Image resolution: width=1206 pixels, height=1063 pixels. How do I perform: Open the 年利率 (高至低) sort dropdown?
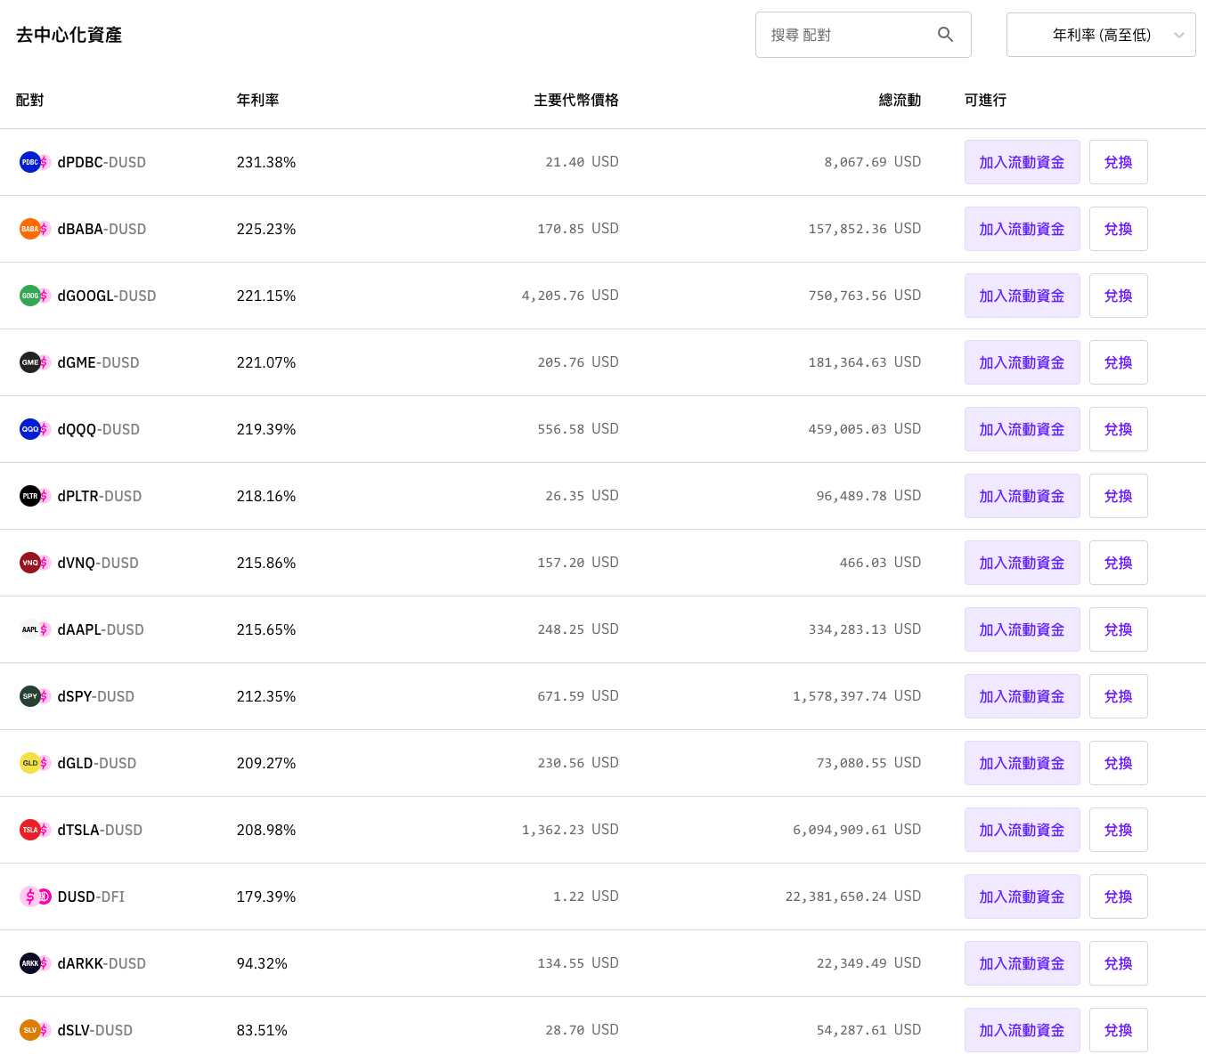[x=1101, y=35]
